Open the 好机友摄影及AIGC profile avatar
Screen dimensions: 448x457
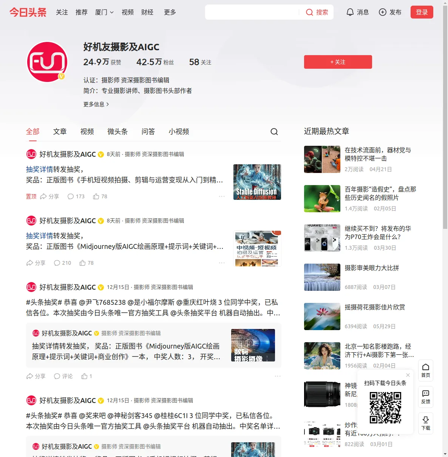tap(47, 62)
